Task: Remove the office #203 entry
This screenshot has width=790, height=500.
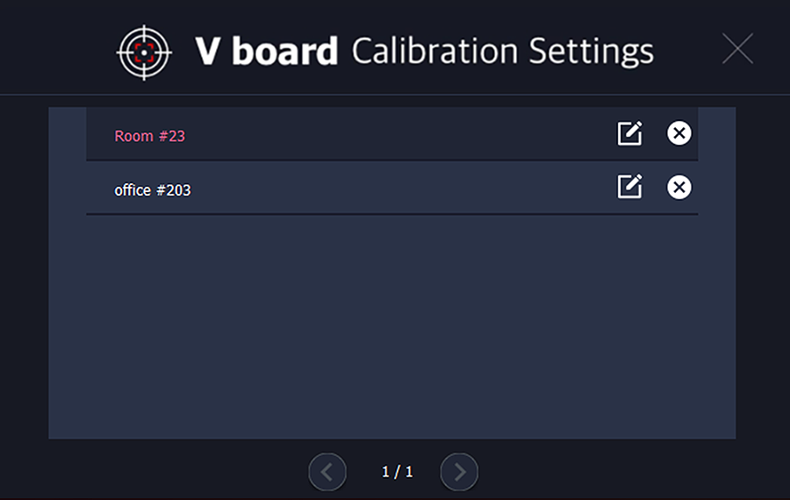Action: pos(679,187)
